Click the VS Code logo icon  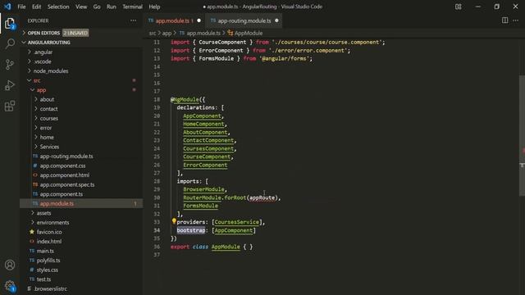coord(7,7)
